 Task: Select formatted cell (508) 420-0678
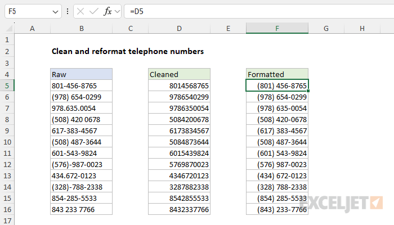click(x=277, y=119)
